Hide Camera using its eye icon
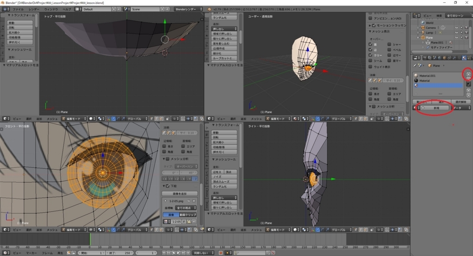Screen dimensions: 473x256 pos(456,28)
